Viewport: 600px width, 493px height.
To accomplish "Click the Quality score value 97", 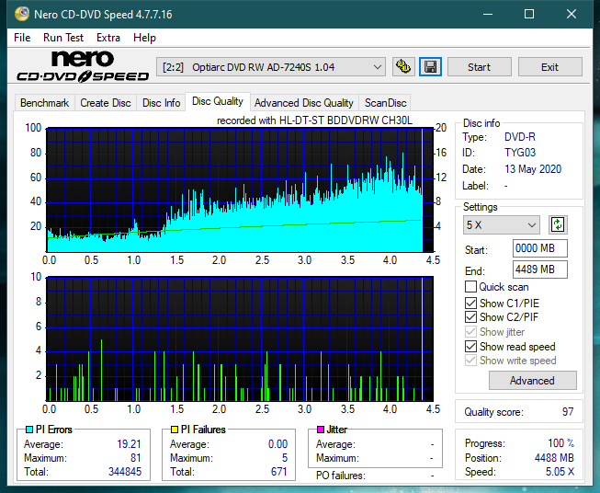I will [568, 412].
